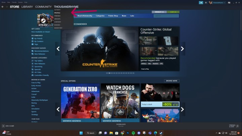Click the page vertical scrollbar

coord(241,20)
